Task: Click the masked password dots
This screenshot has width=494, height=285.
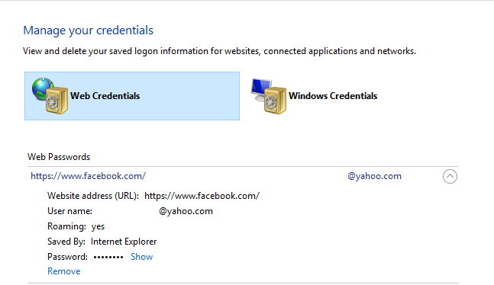Action: [x=108, y=258]
